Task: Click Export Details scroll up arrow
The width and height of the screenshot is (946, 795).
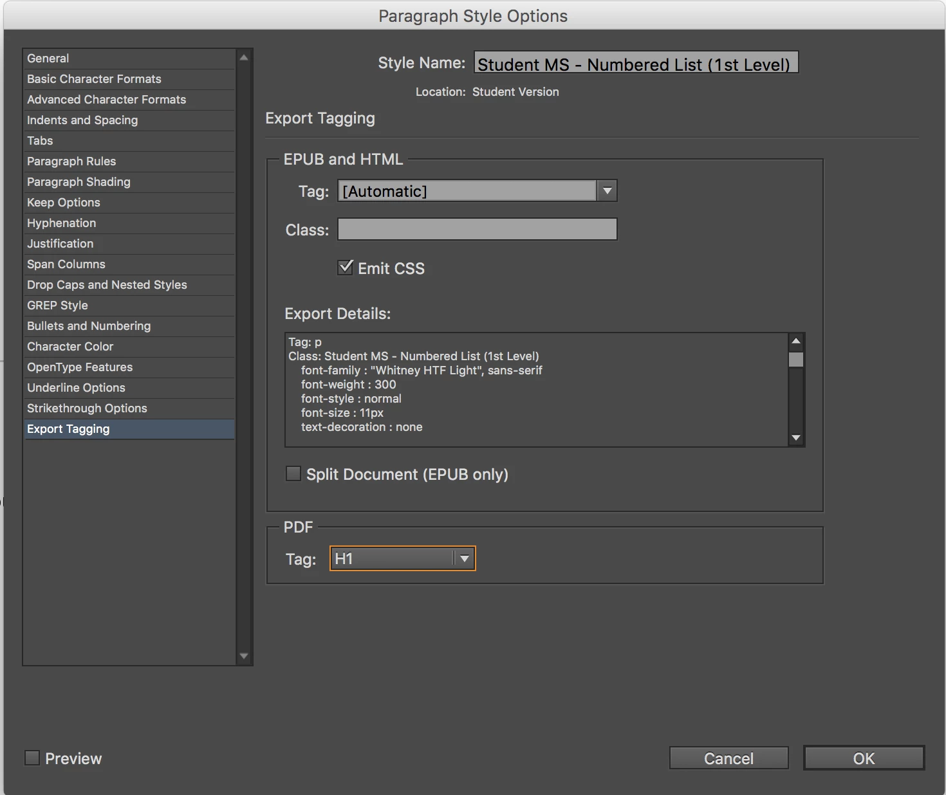Action: pyautogui.click(x=796, y=341)
